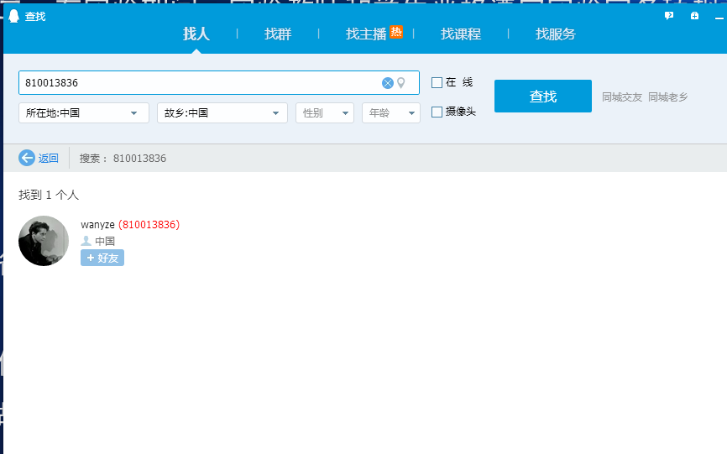Click the wanyze username in results

pos(97,225)
